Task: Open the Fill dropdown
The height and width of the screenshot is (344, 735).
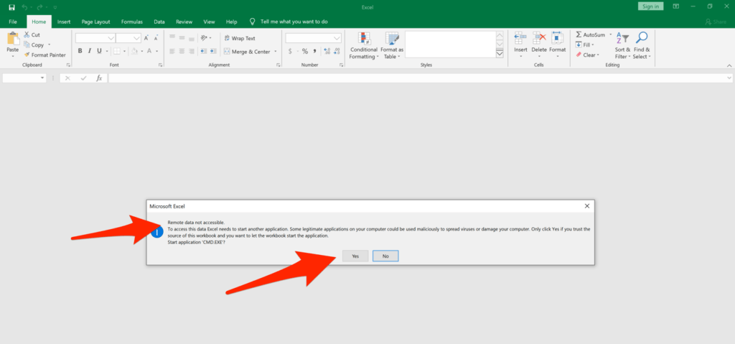Action: coord(584,45)
